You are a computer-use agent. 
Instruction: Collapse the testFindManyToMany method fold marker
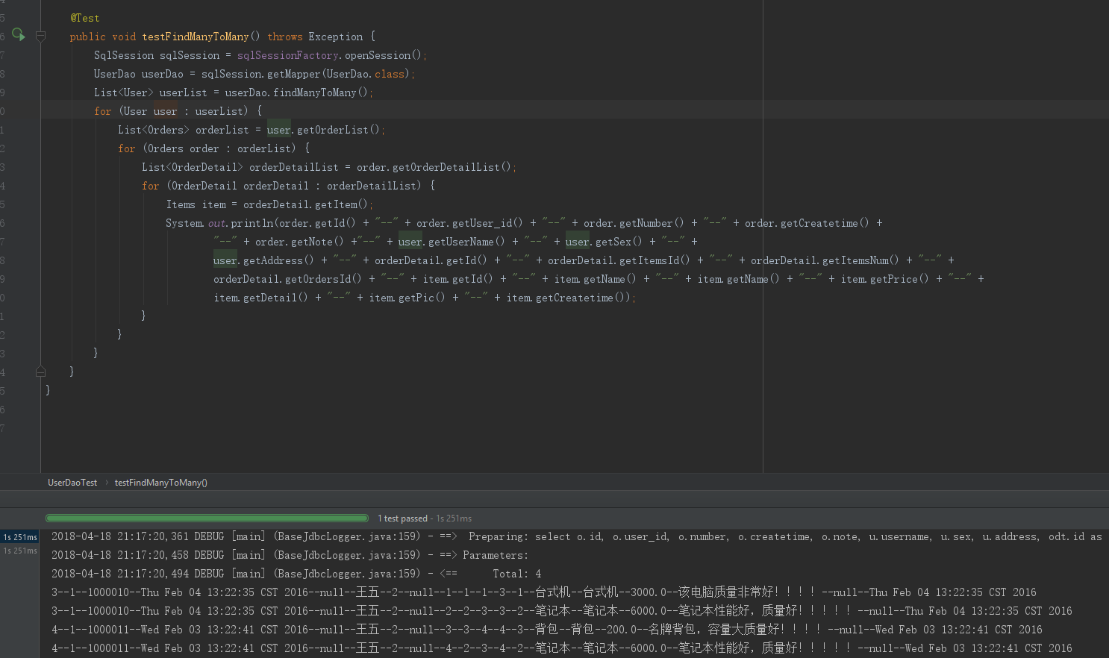[x=41, y=37]
